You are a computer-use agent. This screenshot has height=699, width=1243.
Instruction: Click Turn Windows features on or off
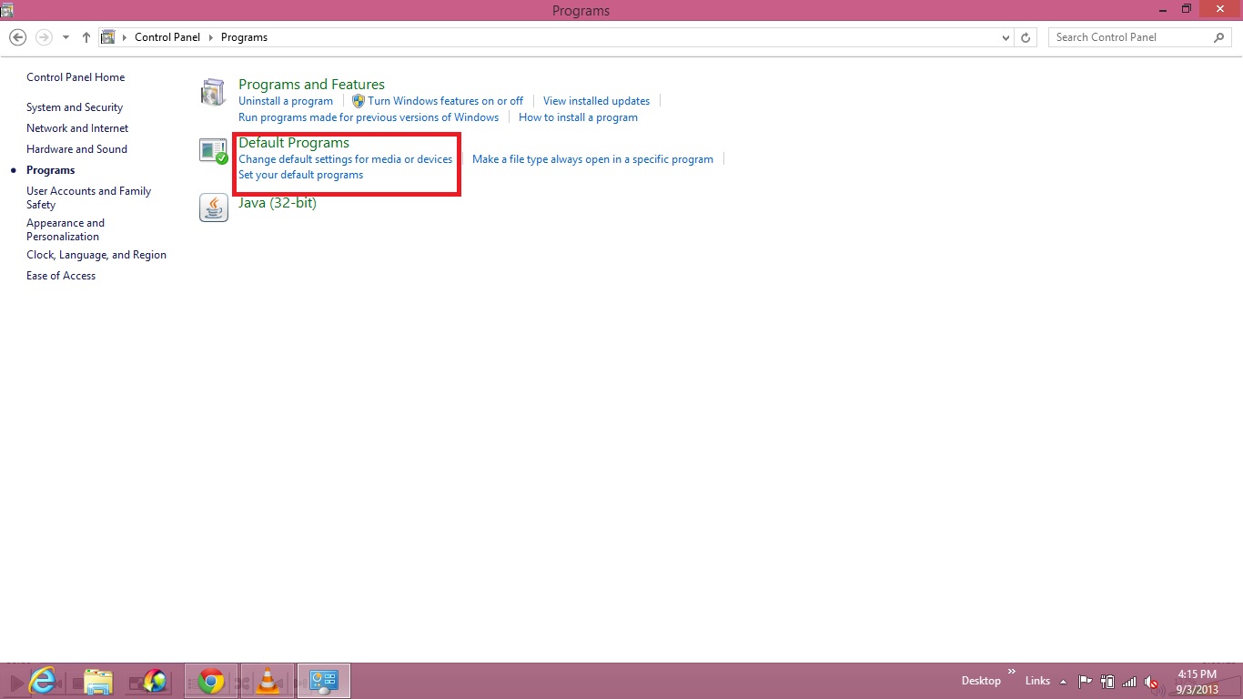[445, 101]
